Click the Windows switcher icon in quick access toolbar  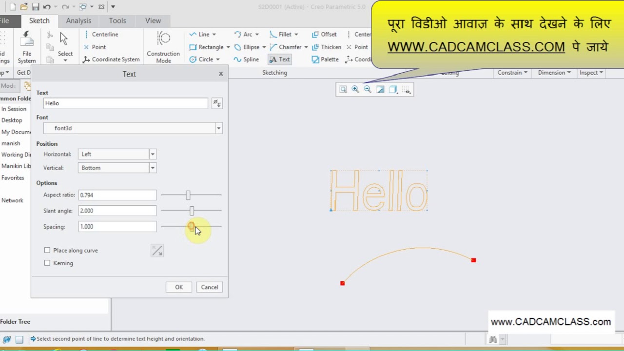pyautogui.click(x=83, y=7)
